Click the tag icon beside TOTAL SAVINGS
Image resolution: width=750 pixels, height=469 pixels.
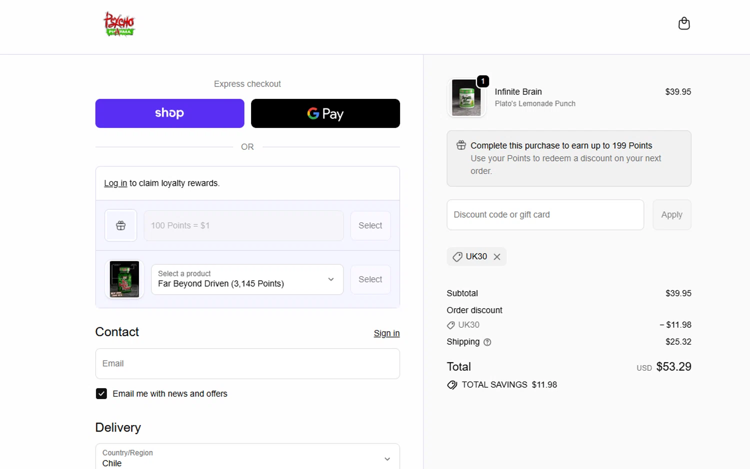(x=452, y=385)
